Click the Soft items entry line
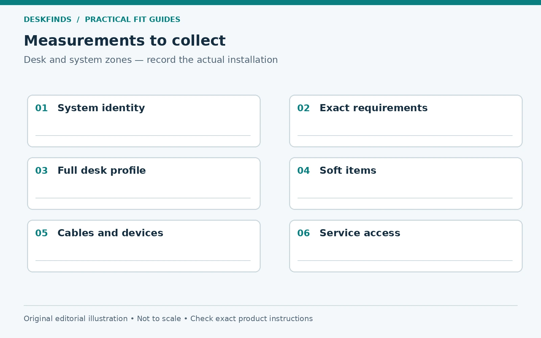 click(405, 198)
